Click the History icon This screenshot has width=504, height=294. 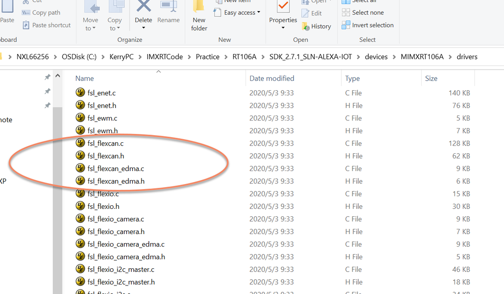click(305, 26)
